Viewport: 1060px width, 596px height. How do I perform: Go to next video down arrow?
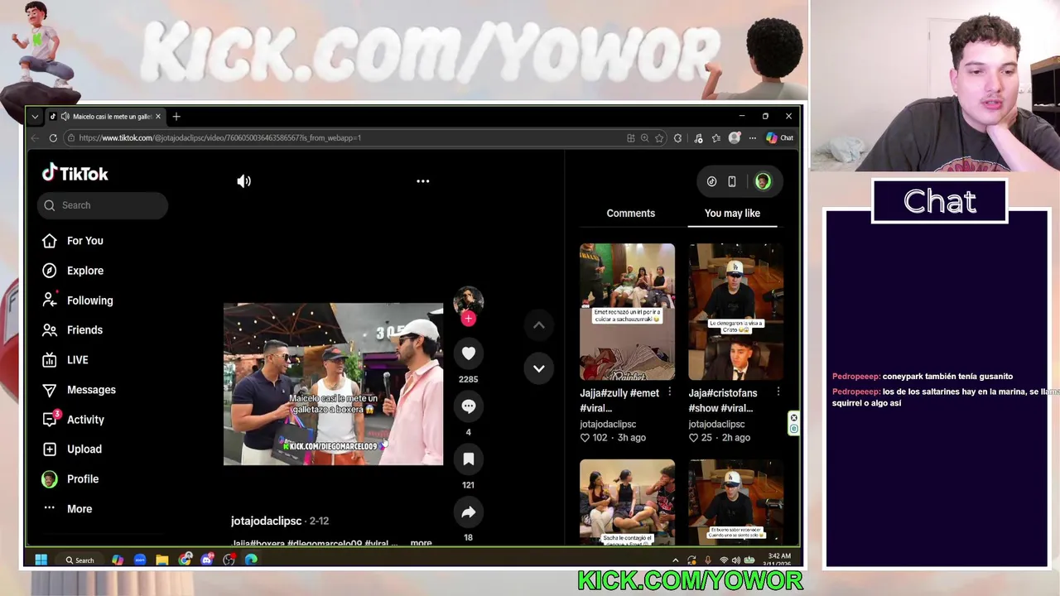539,368
